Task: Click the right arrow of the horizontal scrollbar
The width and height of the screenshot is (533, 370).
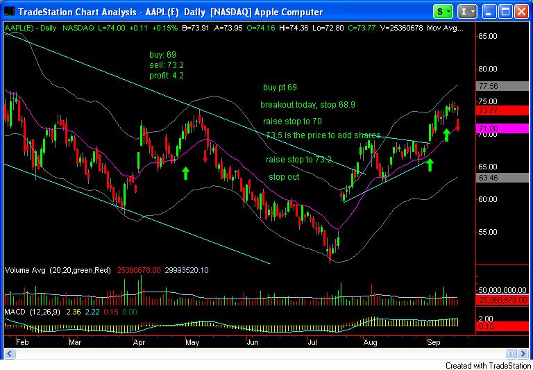Action: coord(523,353)
